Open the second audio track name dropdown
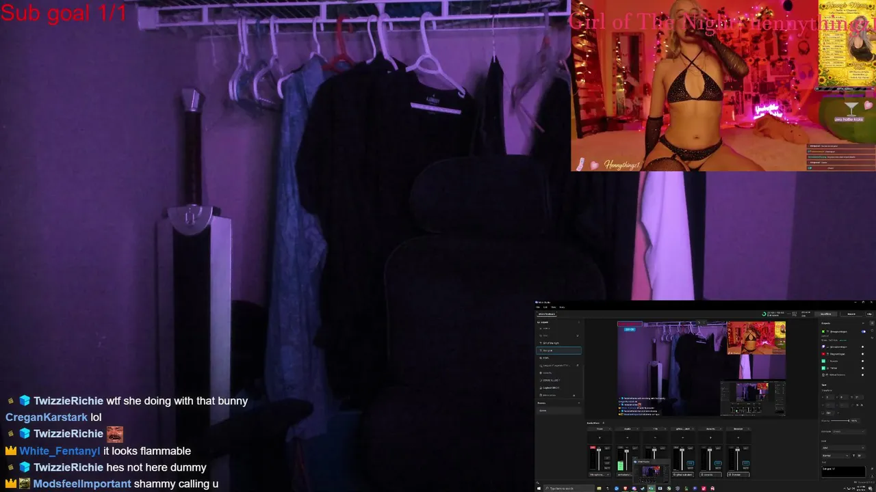 coord(628,429)
